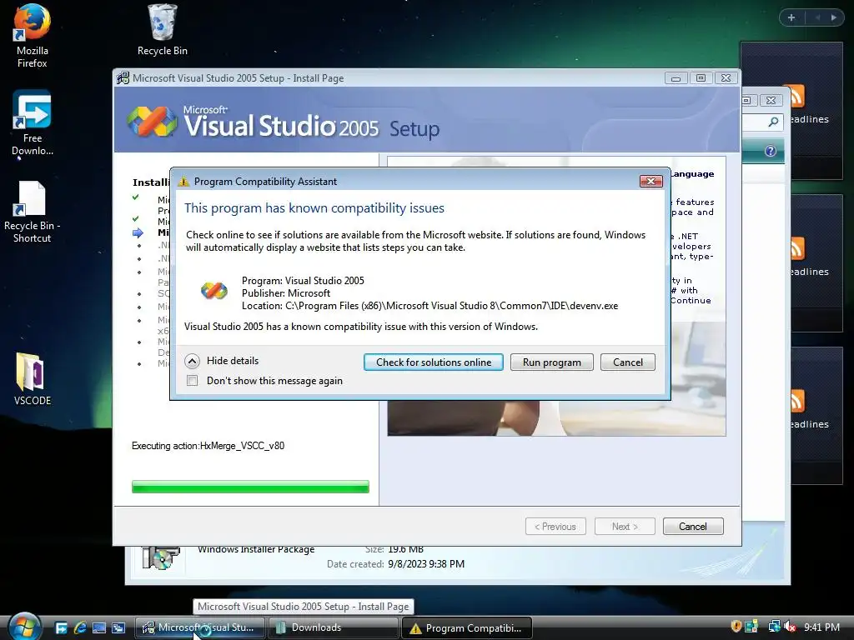Click the first blue quick launch icon
This screenshot has width=854, height=640.
pos(61,627)
